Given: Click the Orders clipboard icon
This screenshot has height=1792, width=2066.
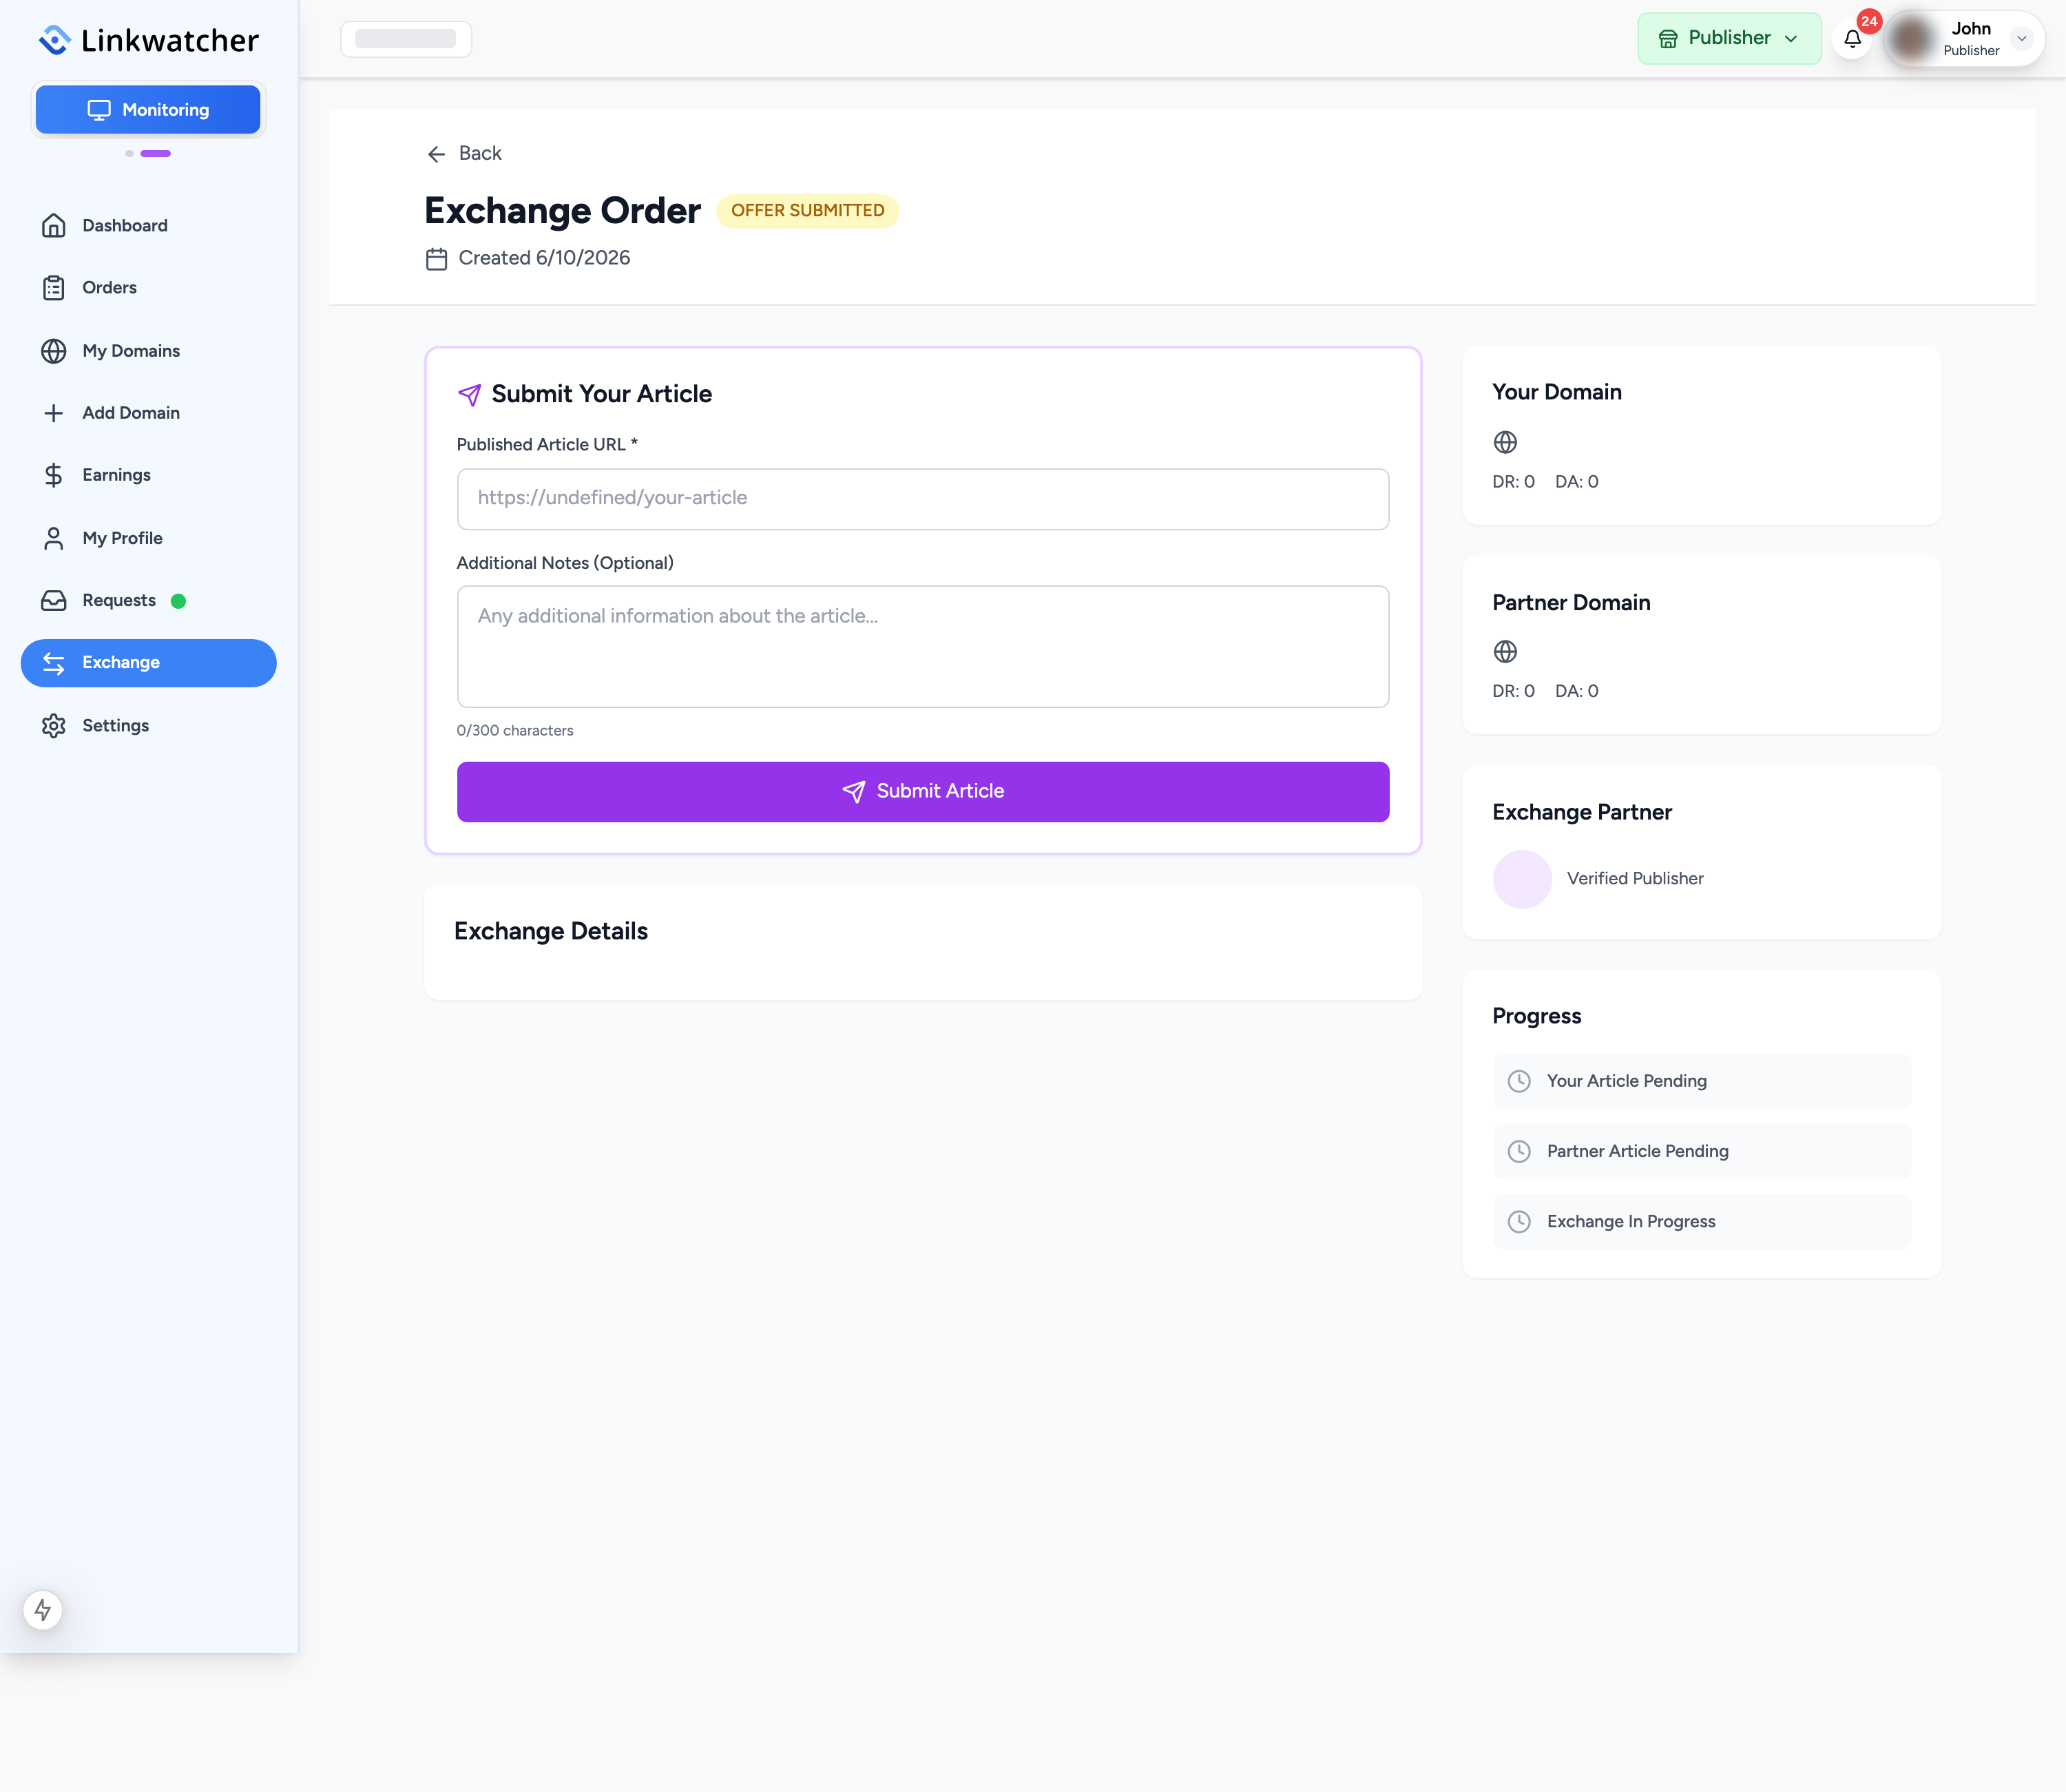Looking at the screenshot, I should [x=54, y=288].
